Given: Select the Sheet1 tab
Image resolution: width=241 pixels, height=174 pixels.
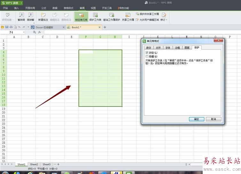Looking at the screenshot, I should [x=21, y=164].
